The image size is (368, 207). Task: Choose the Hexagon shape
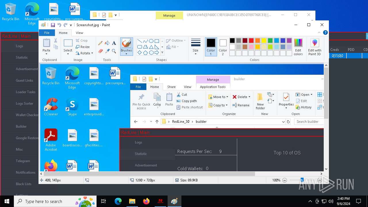[x=151, y=53]
